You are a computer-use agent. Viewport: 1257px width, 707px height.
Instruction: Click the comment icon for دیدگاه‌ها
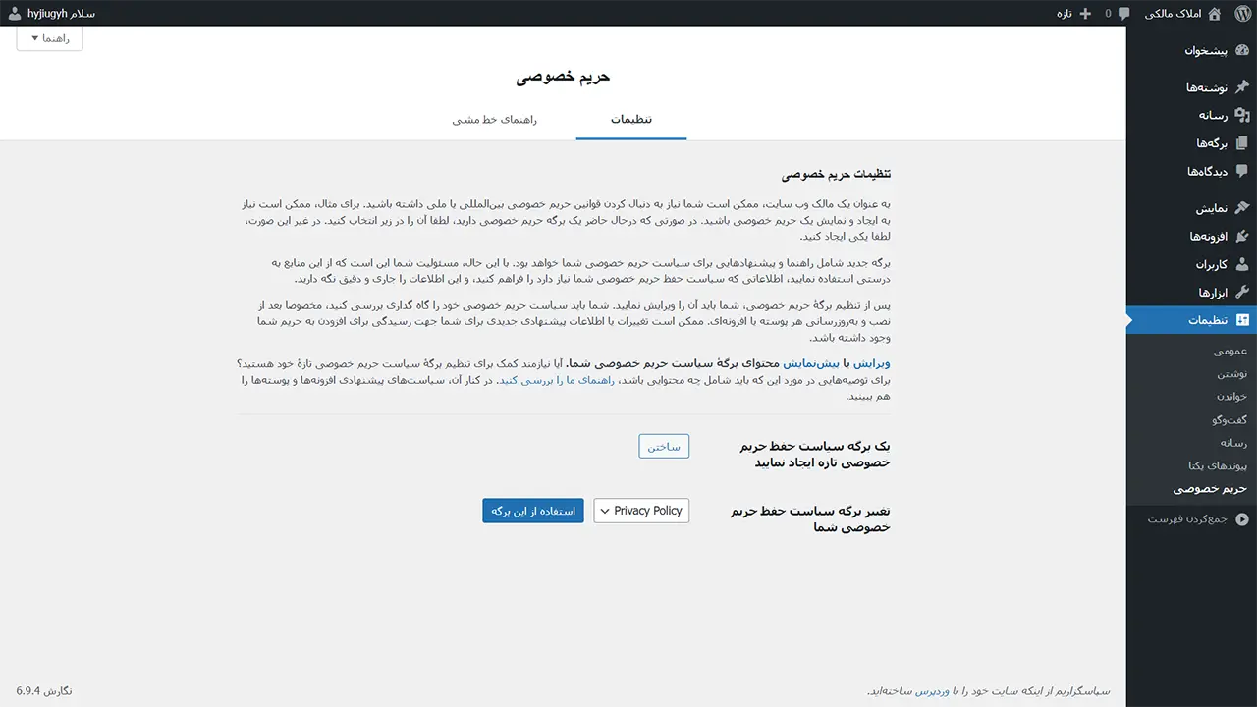click(x=1241, y=172)
